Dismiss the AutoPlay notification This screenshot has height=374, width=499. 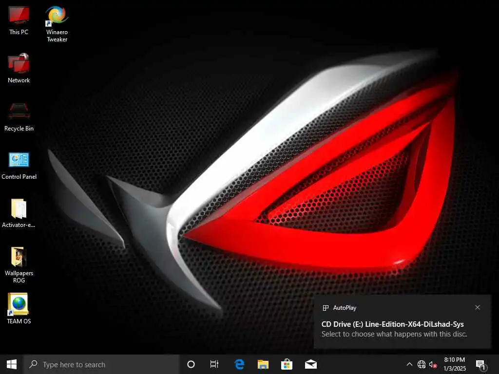click(478, 307)
